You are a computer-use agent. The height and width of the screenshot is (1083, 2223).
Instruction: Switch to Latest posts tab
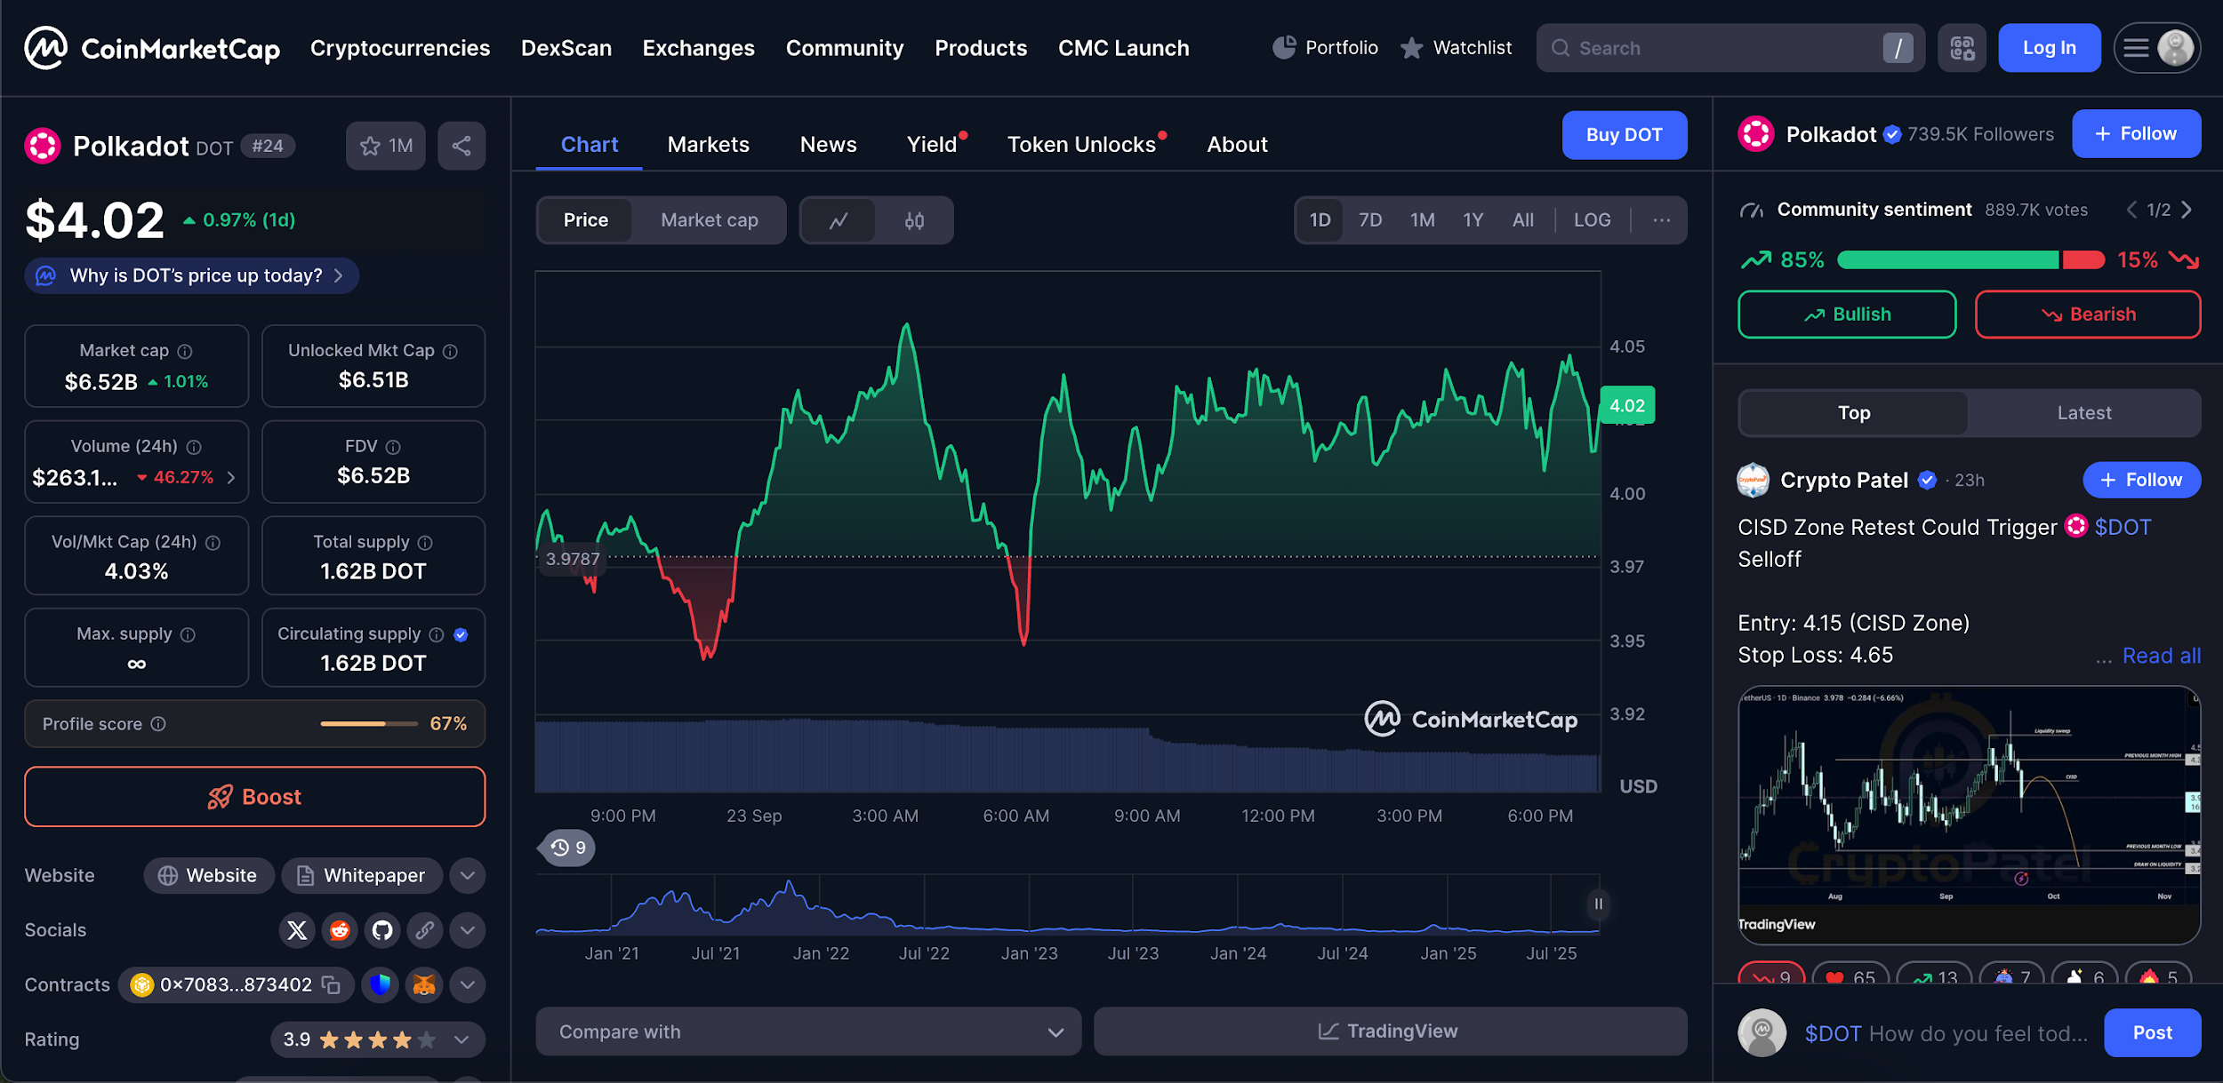point(2083,413)
